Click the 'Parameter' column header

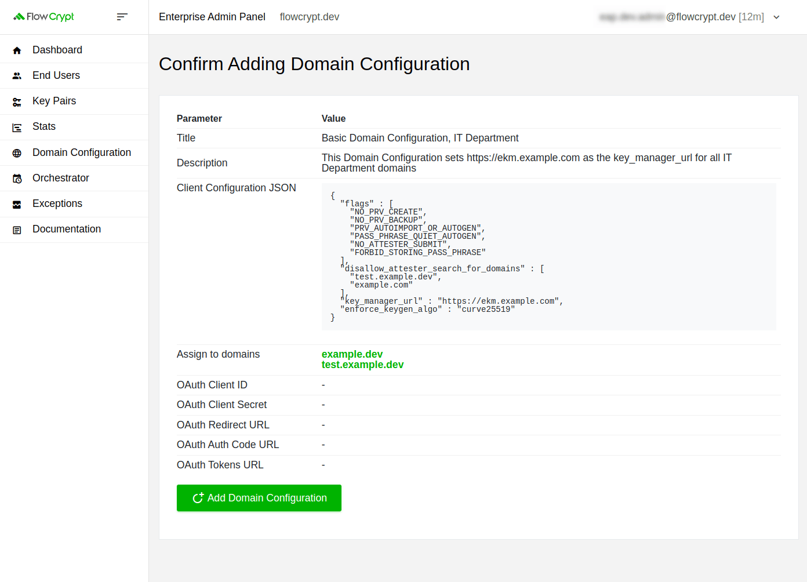pos(199,118)
